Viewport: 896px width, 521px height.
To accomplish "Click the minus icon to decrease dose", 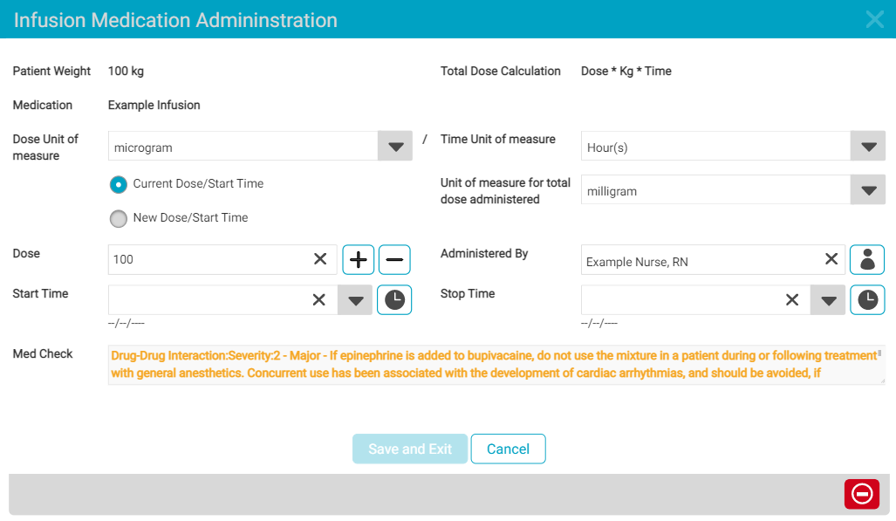I will [394, 259].
